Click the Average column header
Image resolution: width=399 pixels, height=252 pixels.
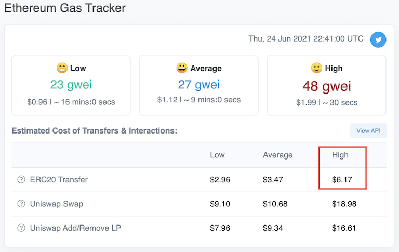(277, 155)
